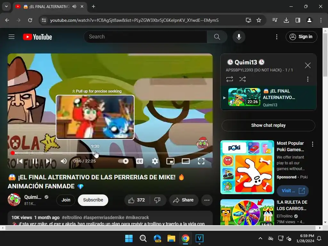328x246 pixels.
Task: Open player settings gear
Action: pyautogui.click(x=155, y=161)
